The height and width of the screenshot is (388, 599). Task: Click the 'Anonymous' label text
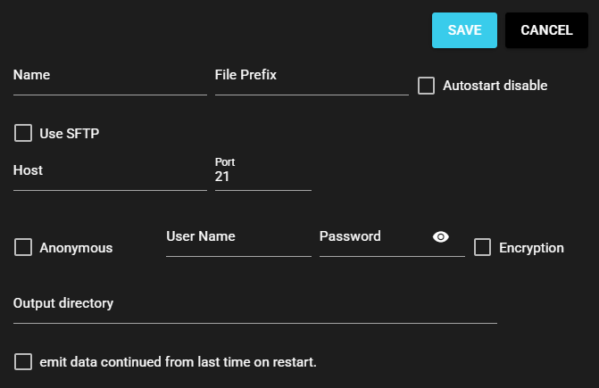(x=76, y=248)
